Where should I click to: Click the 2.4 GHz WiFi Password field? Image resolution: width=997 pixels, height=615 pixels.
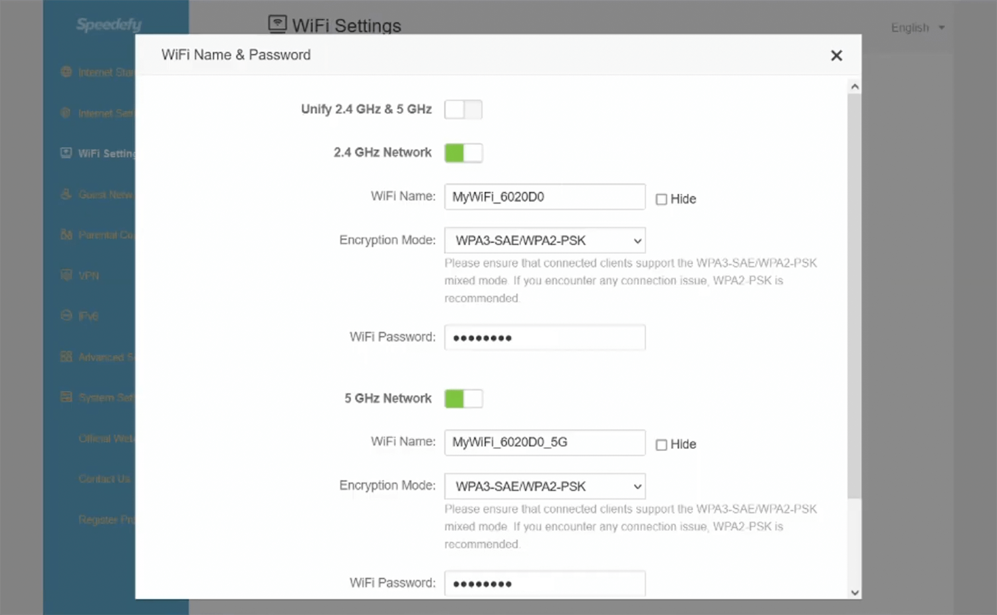tap(544, 337)
